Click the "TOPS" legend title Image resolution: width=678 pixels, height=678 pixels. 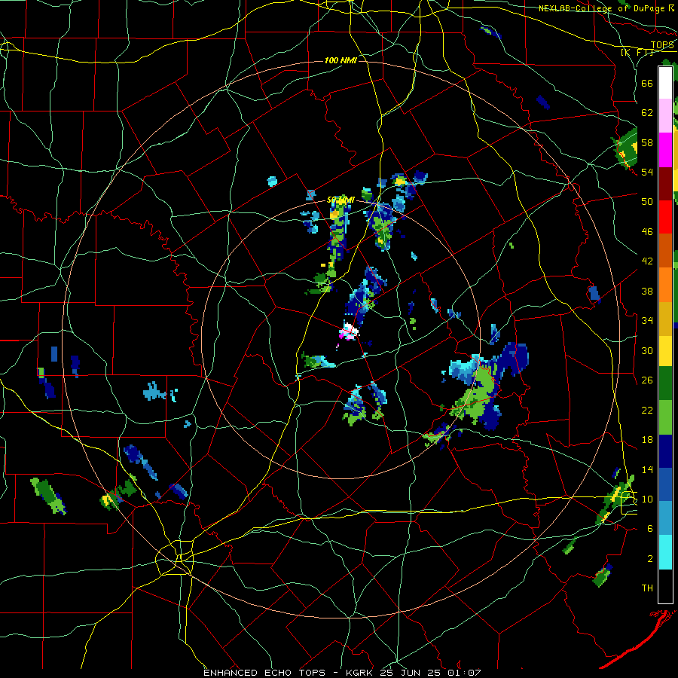[x=662, y=45]
